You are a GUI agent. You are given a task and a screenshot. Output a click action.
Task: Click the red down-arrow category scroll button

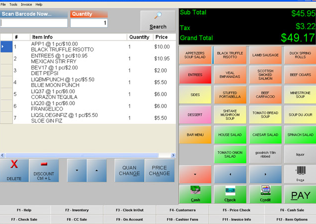point(195,174)
